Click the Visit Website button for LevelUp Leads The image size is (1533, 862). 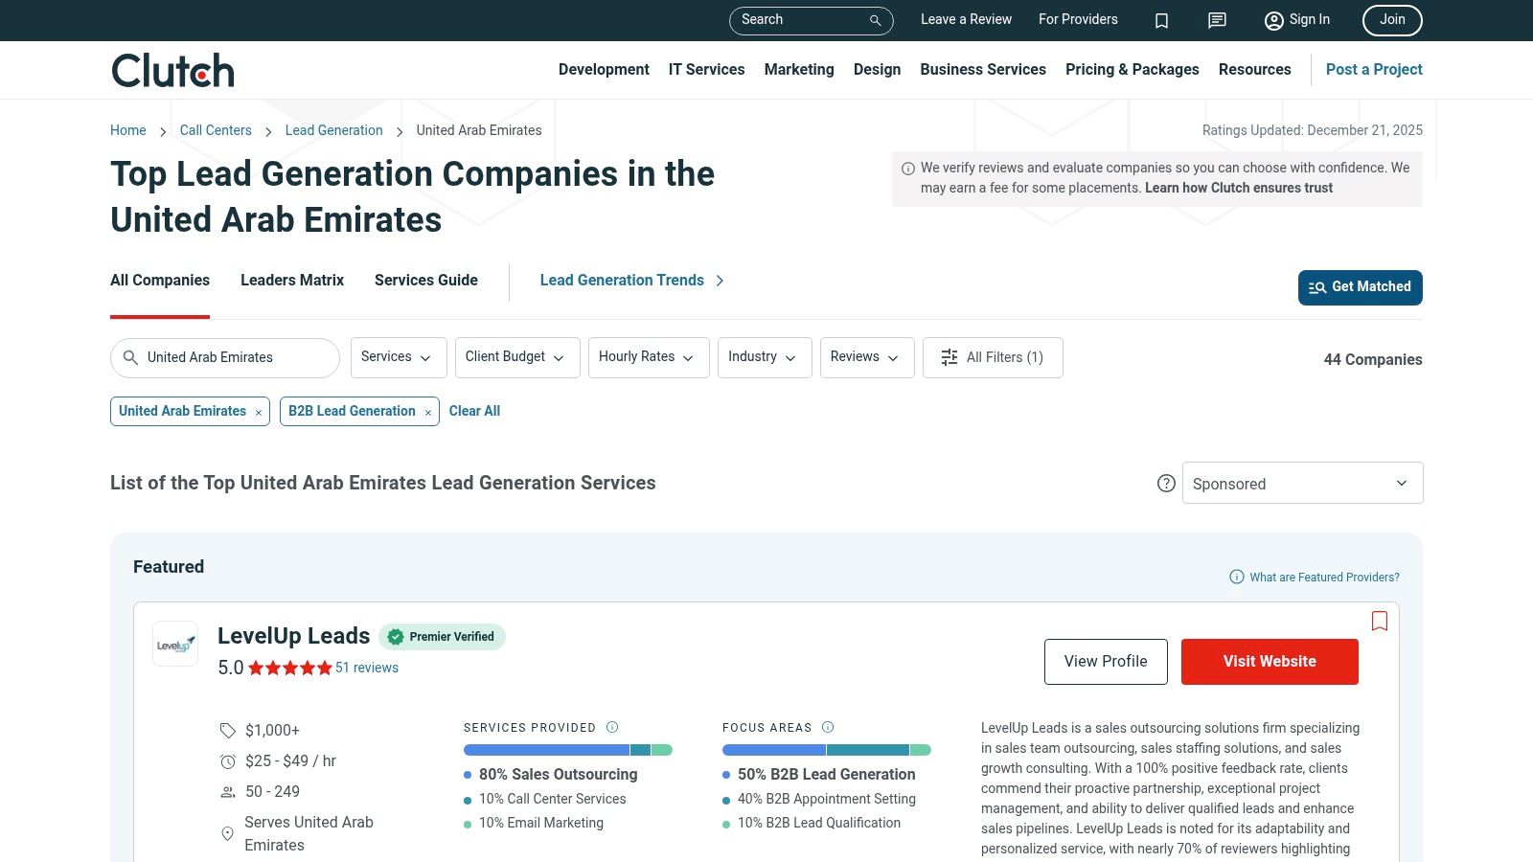[1270, 661]
